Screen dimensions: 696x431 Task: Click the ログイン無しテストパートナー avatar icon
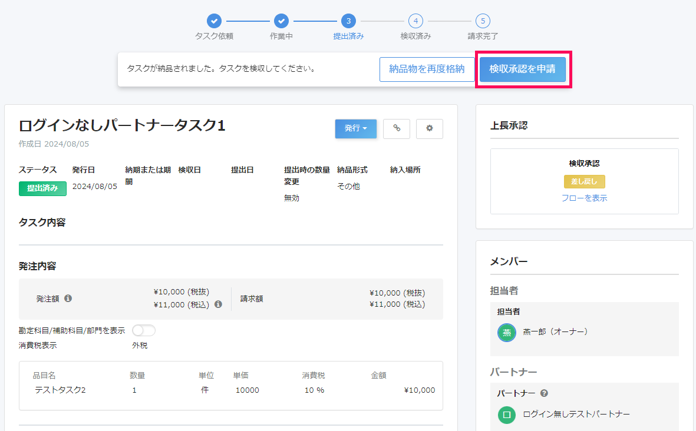tap(506, 415)
